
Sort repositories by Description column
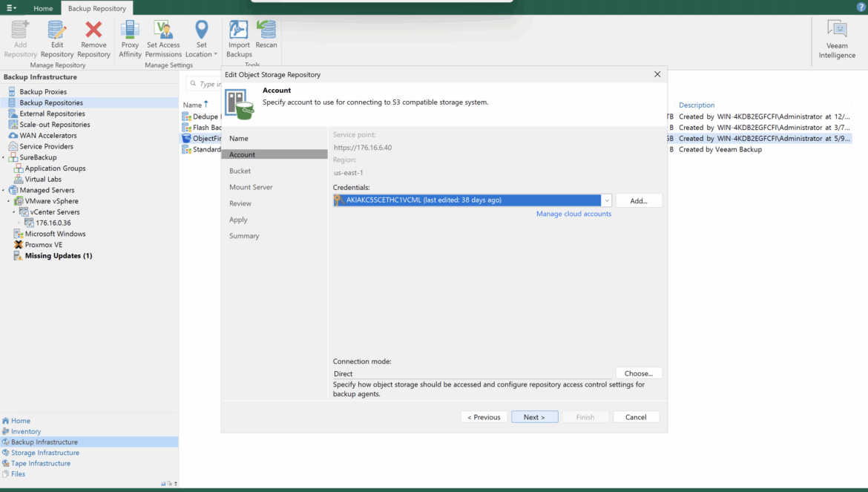697,105
